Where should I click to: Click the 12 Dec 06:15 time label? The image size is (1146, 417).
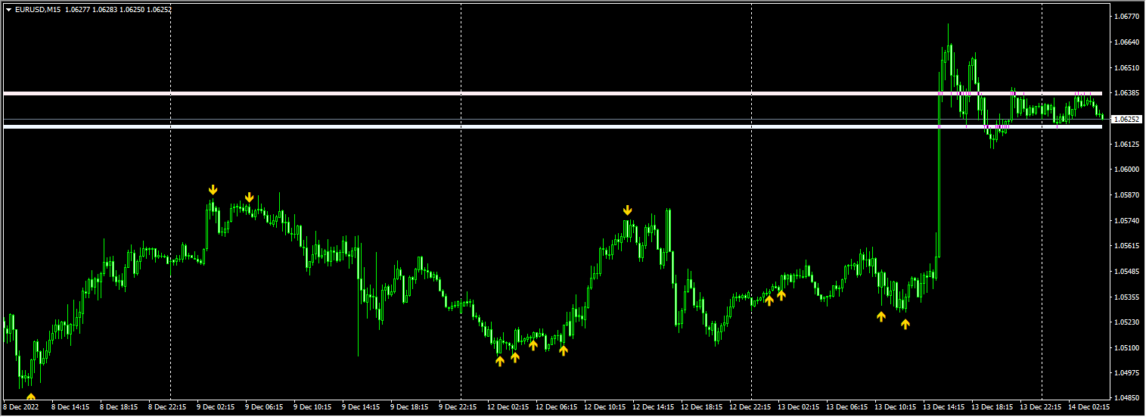click(x=556, y=407)
